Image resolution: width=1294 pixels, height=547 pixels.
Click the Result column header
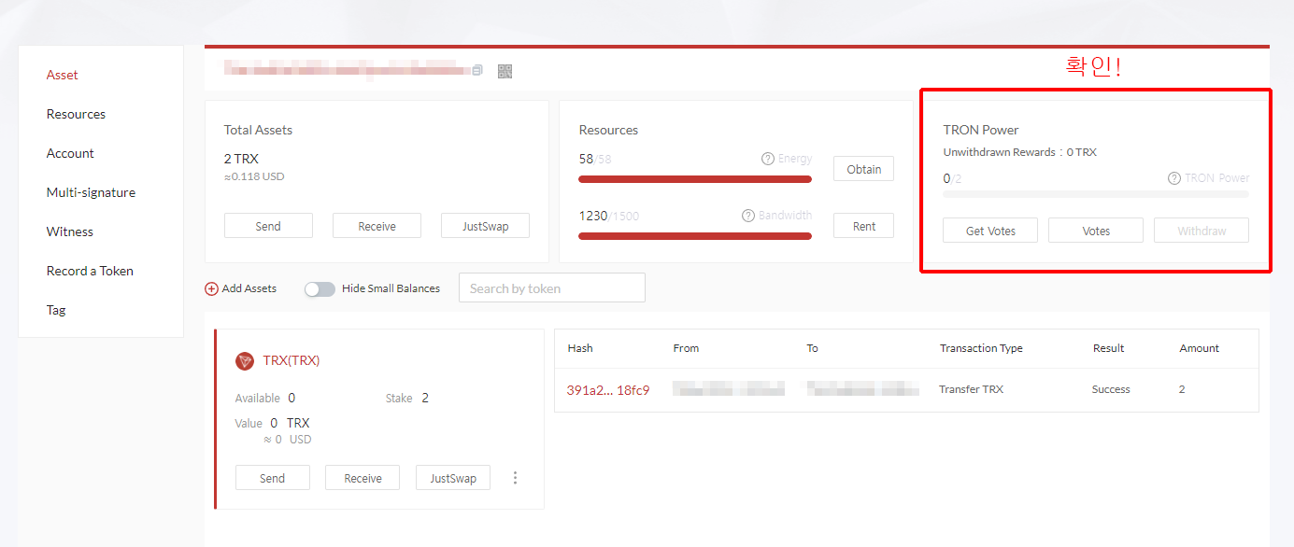tap(1109, 348)
